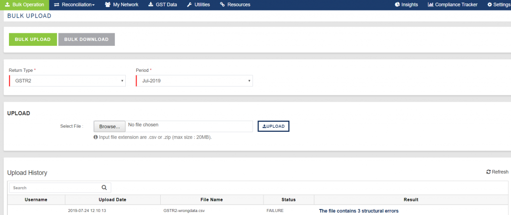Click the Upload Date column header

click(x=112, y=200)
